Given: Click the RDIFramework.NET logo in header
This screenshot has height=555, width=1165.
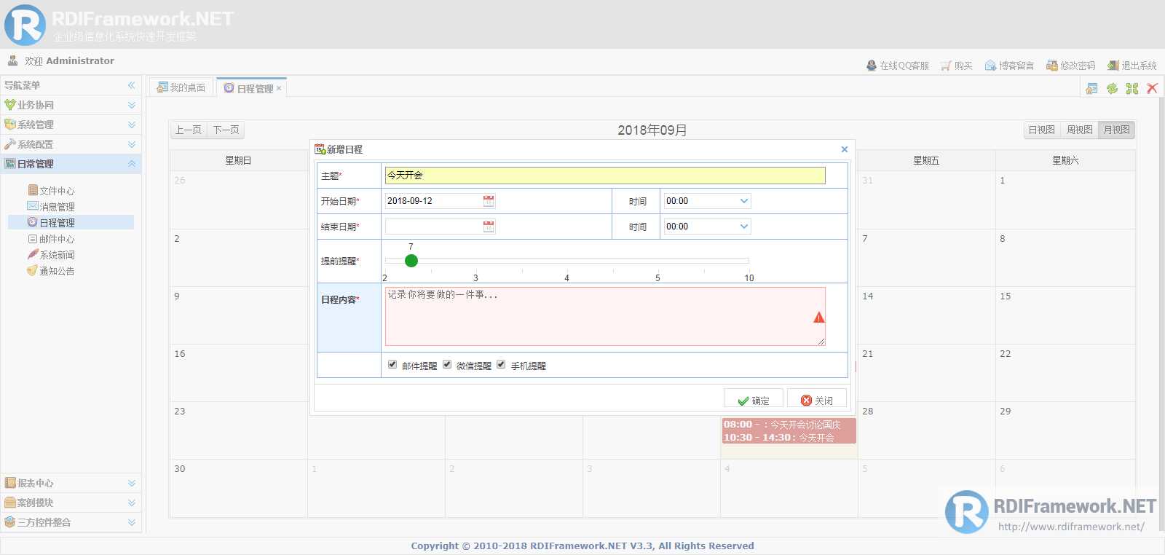Looking at the screenshot, I should click(x=120, y=24).
